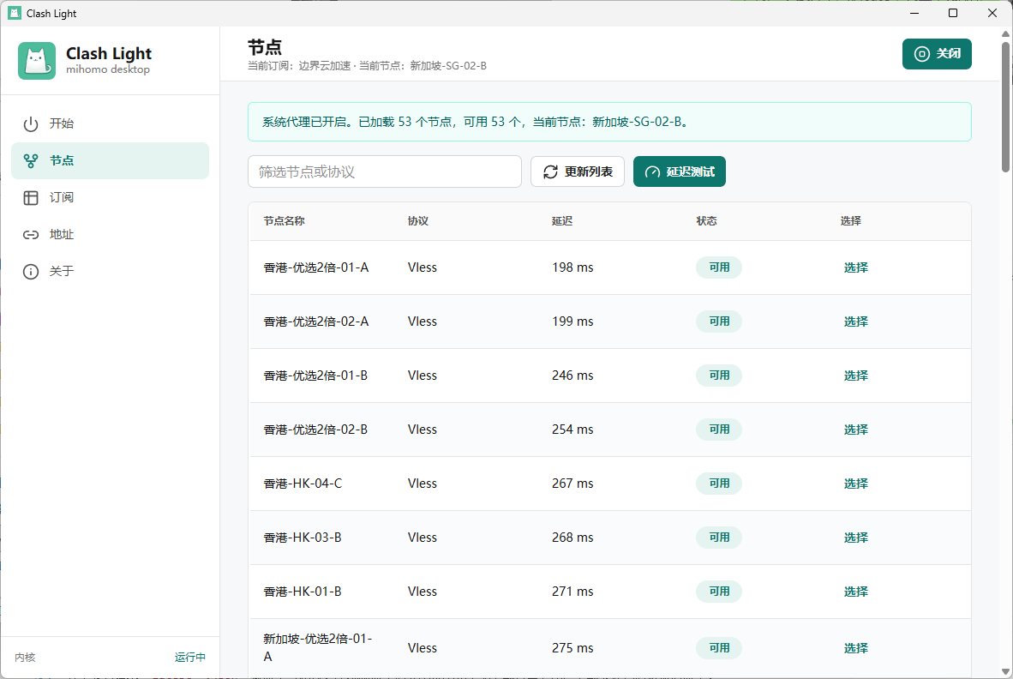Click the 运行中 kernel status text
This screenshot has width=1013, height=679.
point(190,657)
